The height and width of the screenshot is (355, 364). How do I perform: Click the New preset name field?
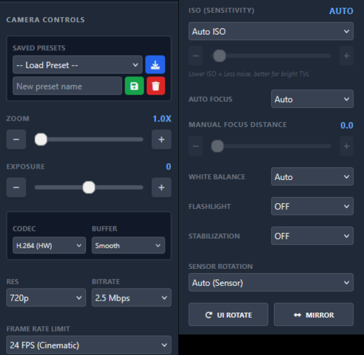click(67, 86)
